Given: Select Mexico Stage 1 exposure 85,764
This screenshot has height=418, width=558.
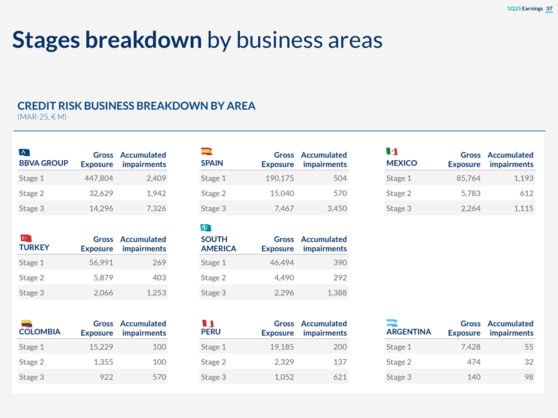Looking at the screenshot, I should point(469,179).
